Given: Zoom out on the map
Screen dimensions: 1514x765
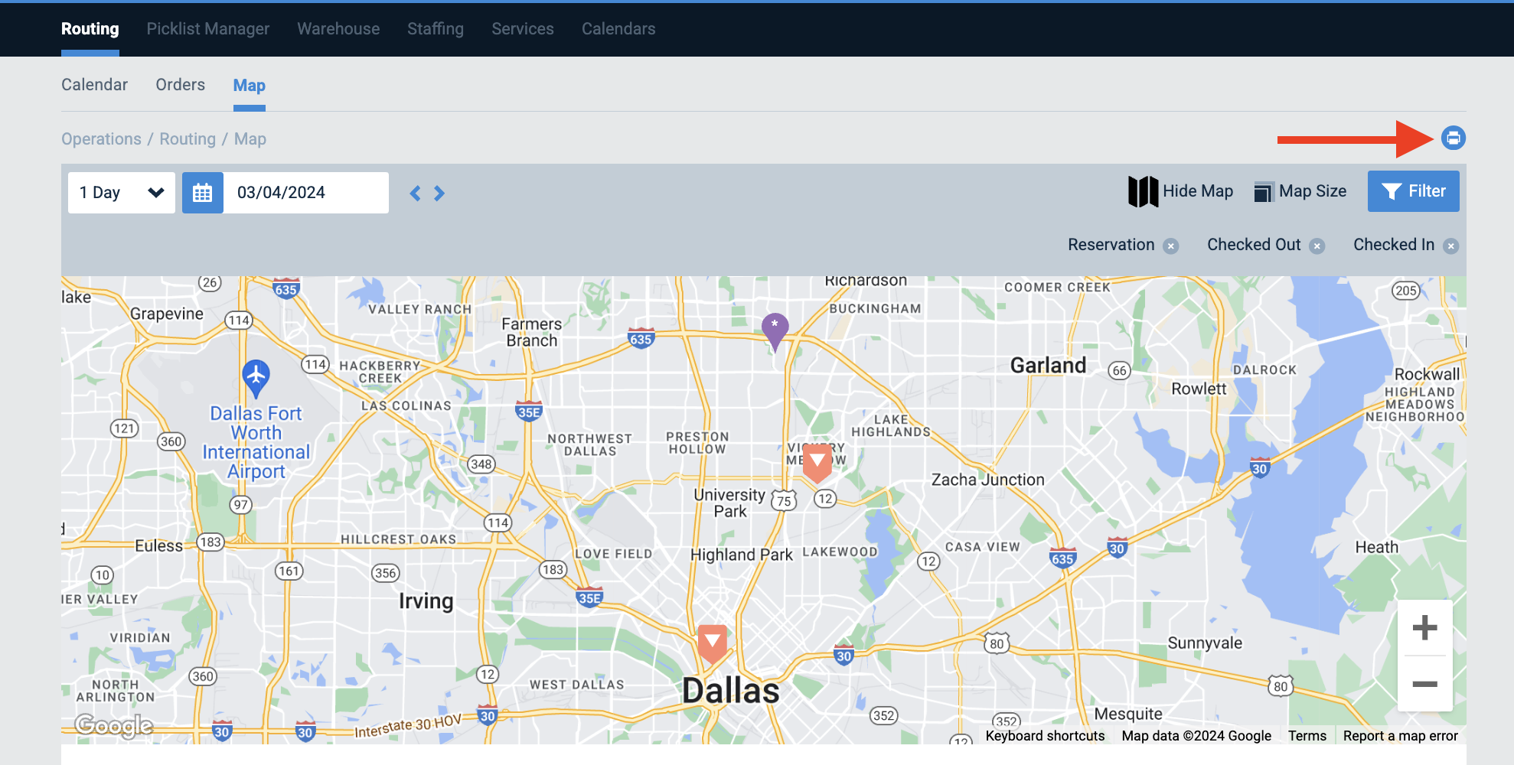Looking at the screenshot, I should (1424, 684).
